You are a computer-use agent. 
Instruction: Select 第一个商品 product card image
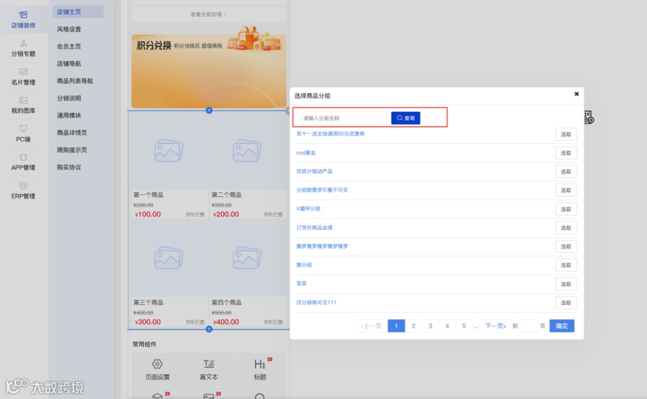[168, 150]
